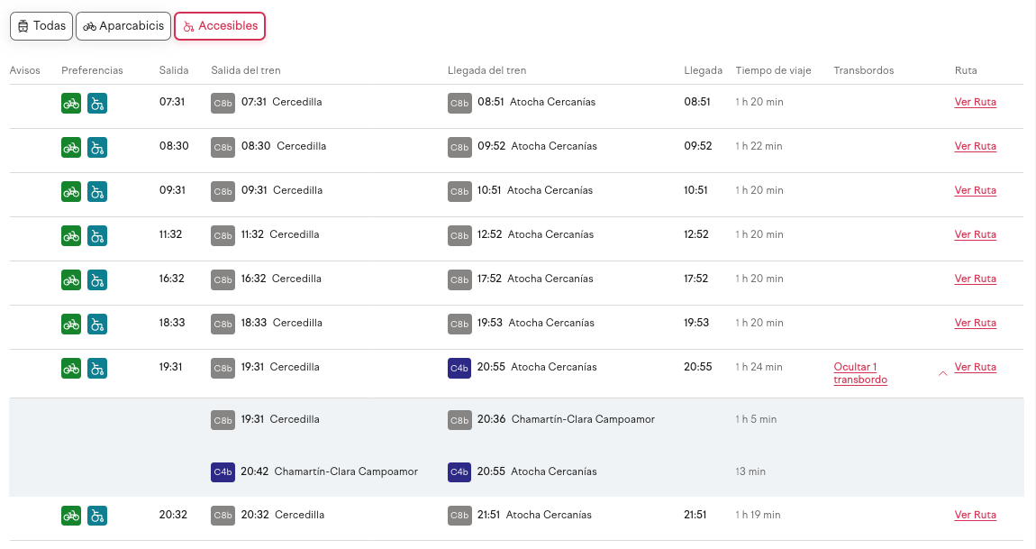Click the wheelchair icon in the 16:32 row
Viewport: 1036px width, 549px height.
pos(97,279)
